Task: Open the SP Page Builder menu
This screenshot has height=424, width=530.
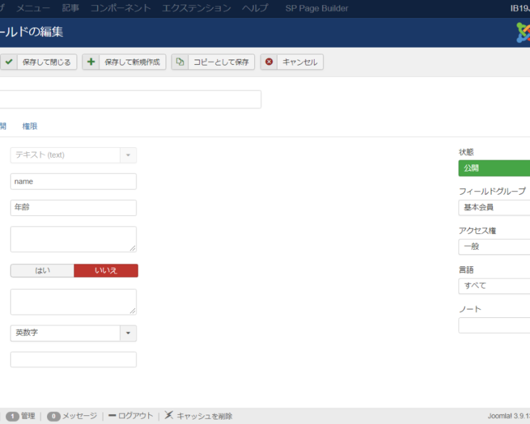Action: point(316,8)
